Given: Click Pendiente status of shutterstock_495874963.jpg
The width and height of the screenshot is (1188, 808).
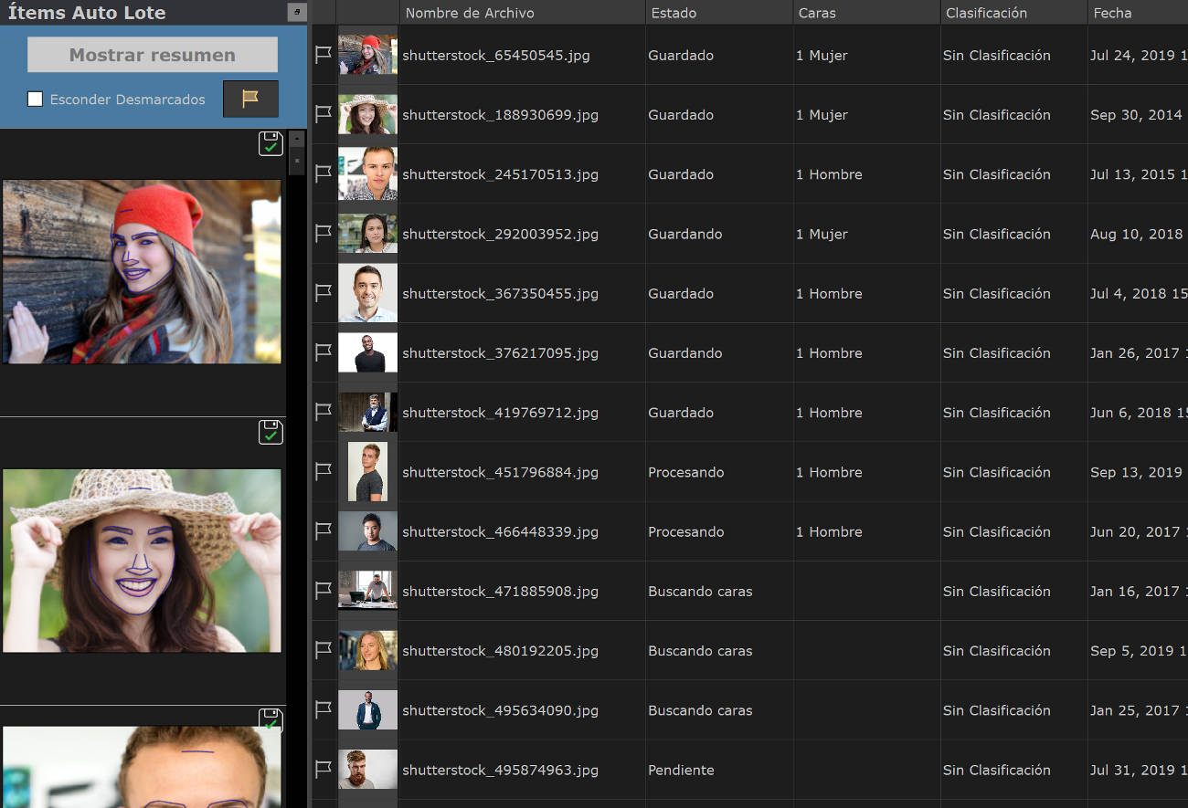Looking at the screenshot, I should point(682,770).
